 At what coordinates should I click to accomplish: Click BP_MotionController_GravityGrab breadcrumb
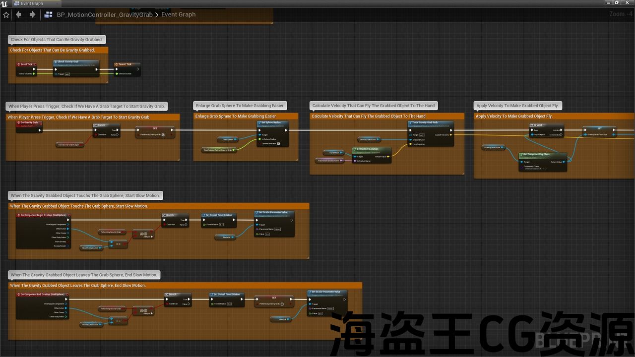point(105,15)
